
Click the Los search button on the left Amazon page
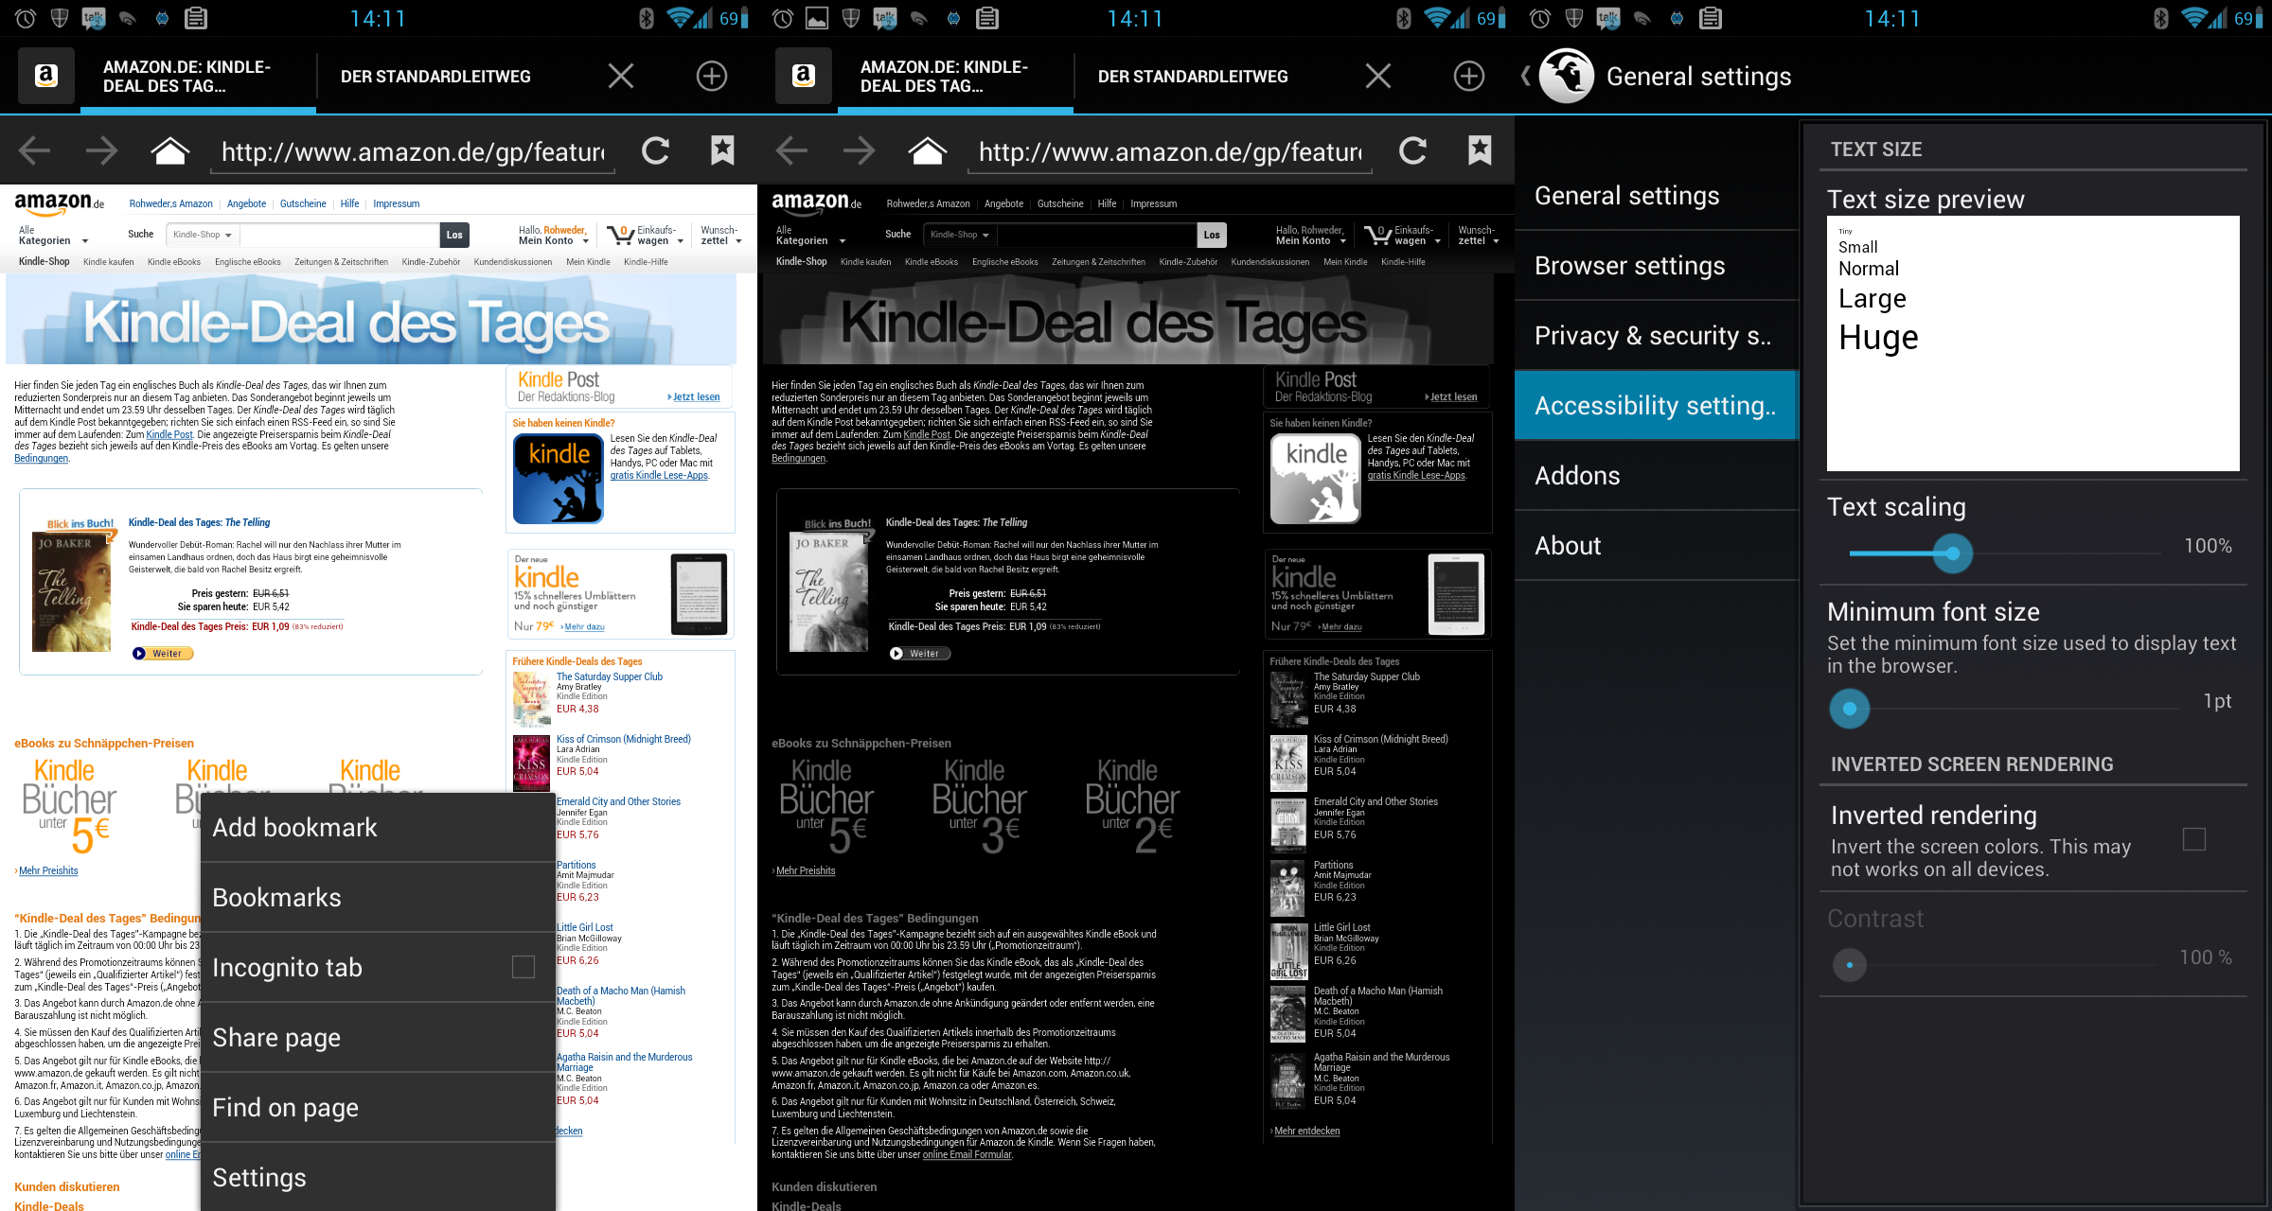coord(454,235)
